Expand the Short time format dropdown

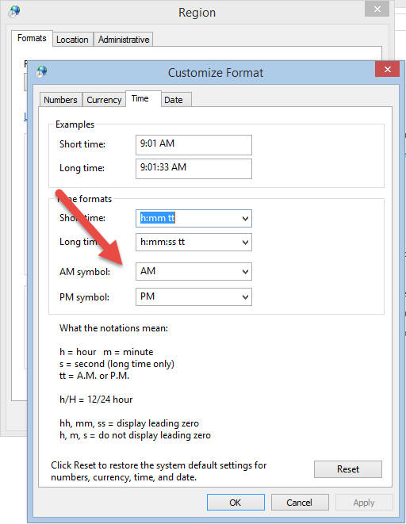tap(245, 219)
